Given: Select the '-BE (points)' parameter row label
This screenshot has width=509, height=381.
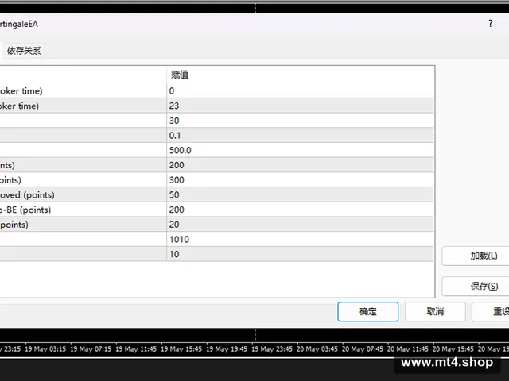Looking at the screenshot, I should [x=25, y=210].
